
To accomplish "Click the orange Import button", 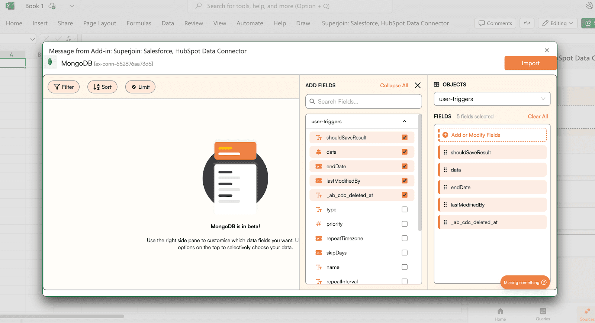I will pos(530,63).
